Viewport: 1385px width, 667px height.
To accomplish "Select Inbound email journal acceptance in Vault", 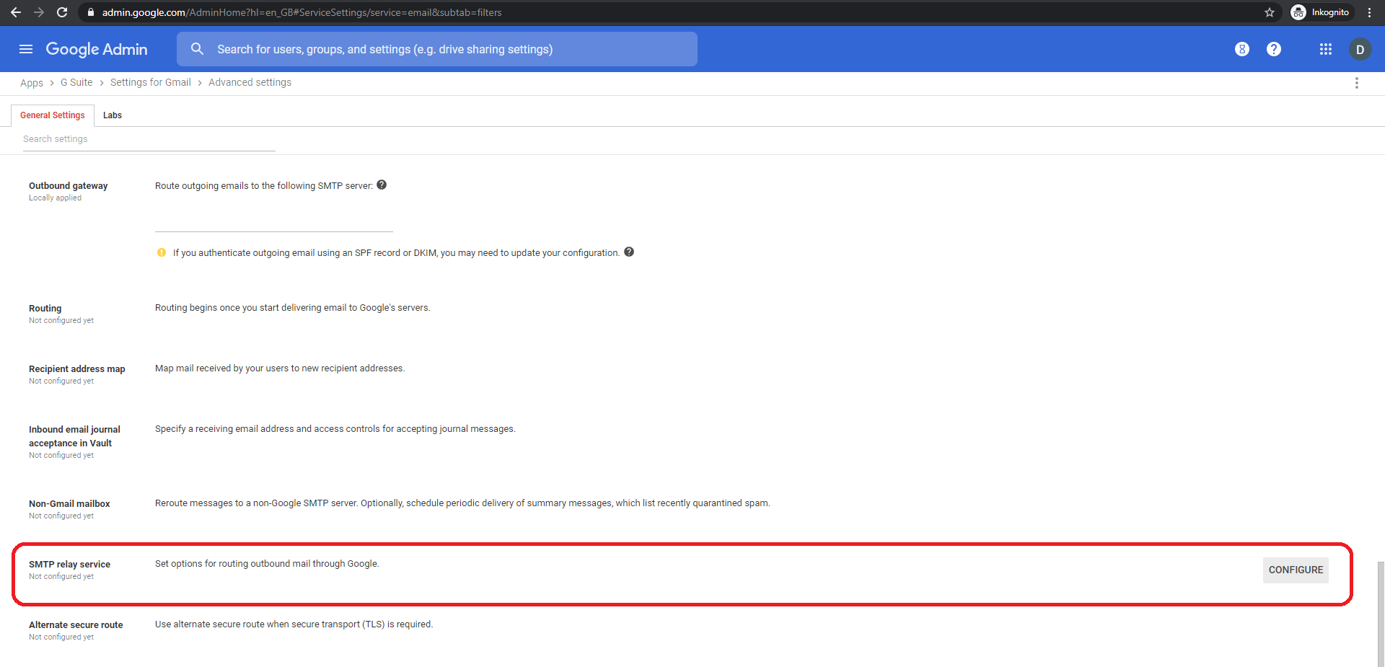I will [x=74, y=436].
